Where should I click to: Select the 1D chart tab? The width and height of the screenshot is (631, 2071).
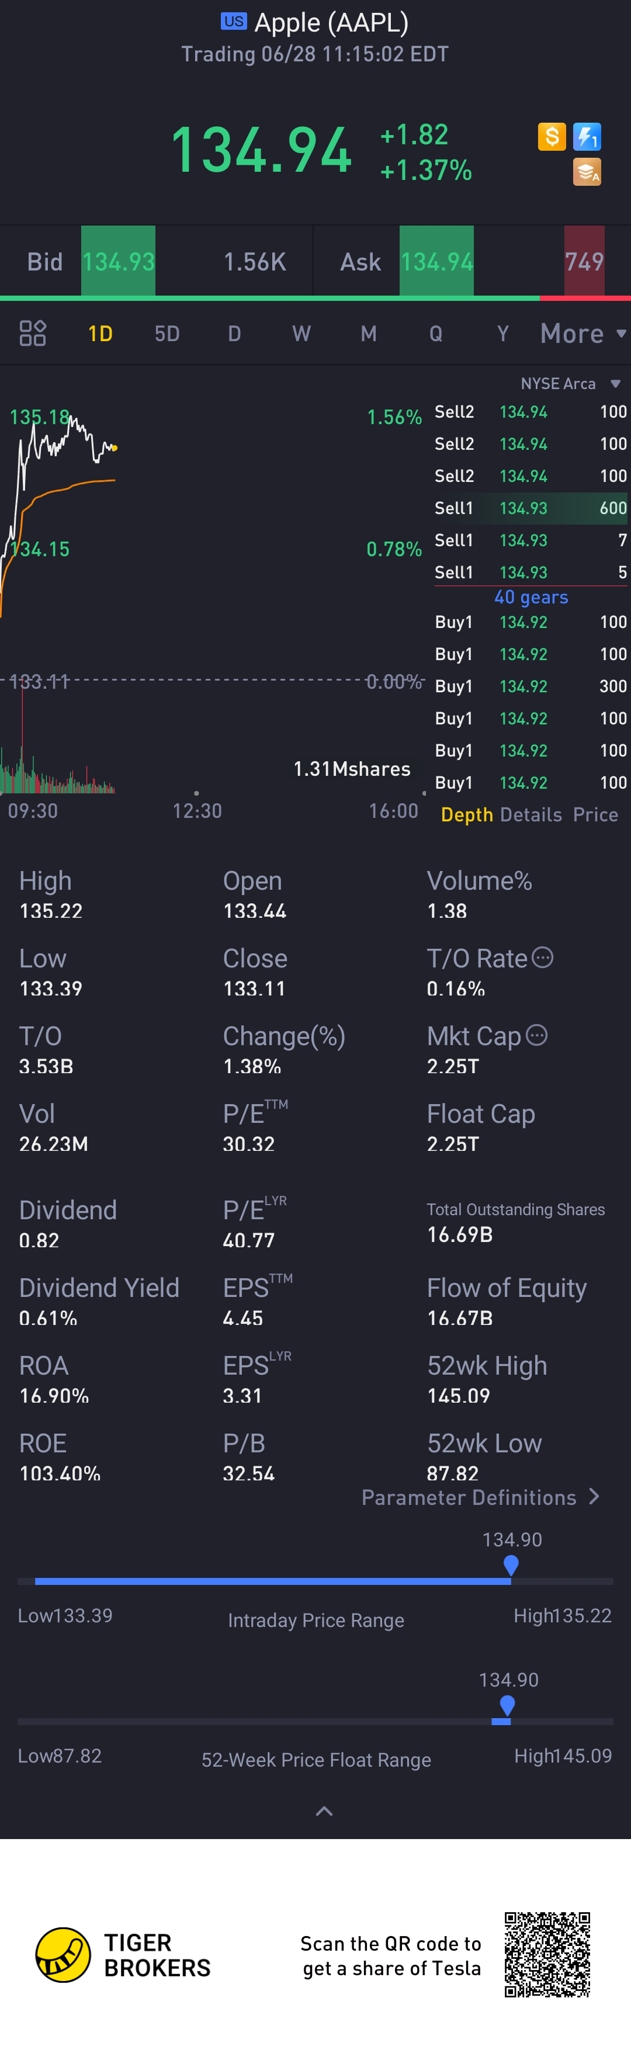pyautogui.click(x=100, y=334)
